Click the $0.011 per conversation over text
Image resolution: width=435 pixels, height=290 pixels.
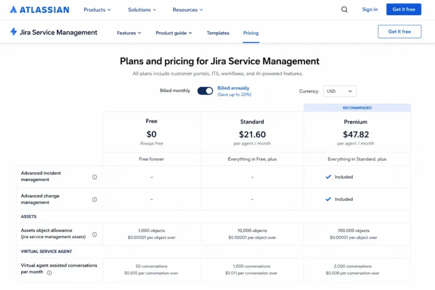251,273
